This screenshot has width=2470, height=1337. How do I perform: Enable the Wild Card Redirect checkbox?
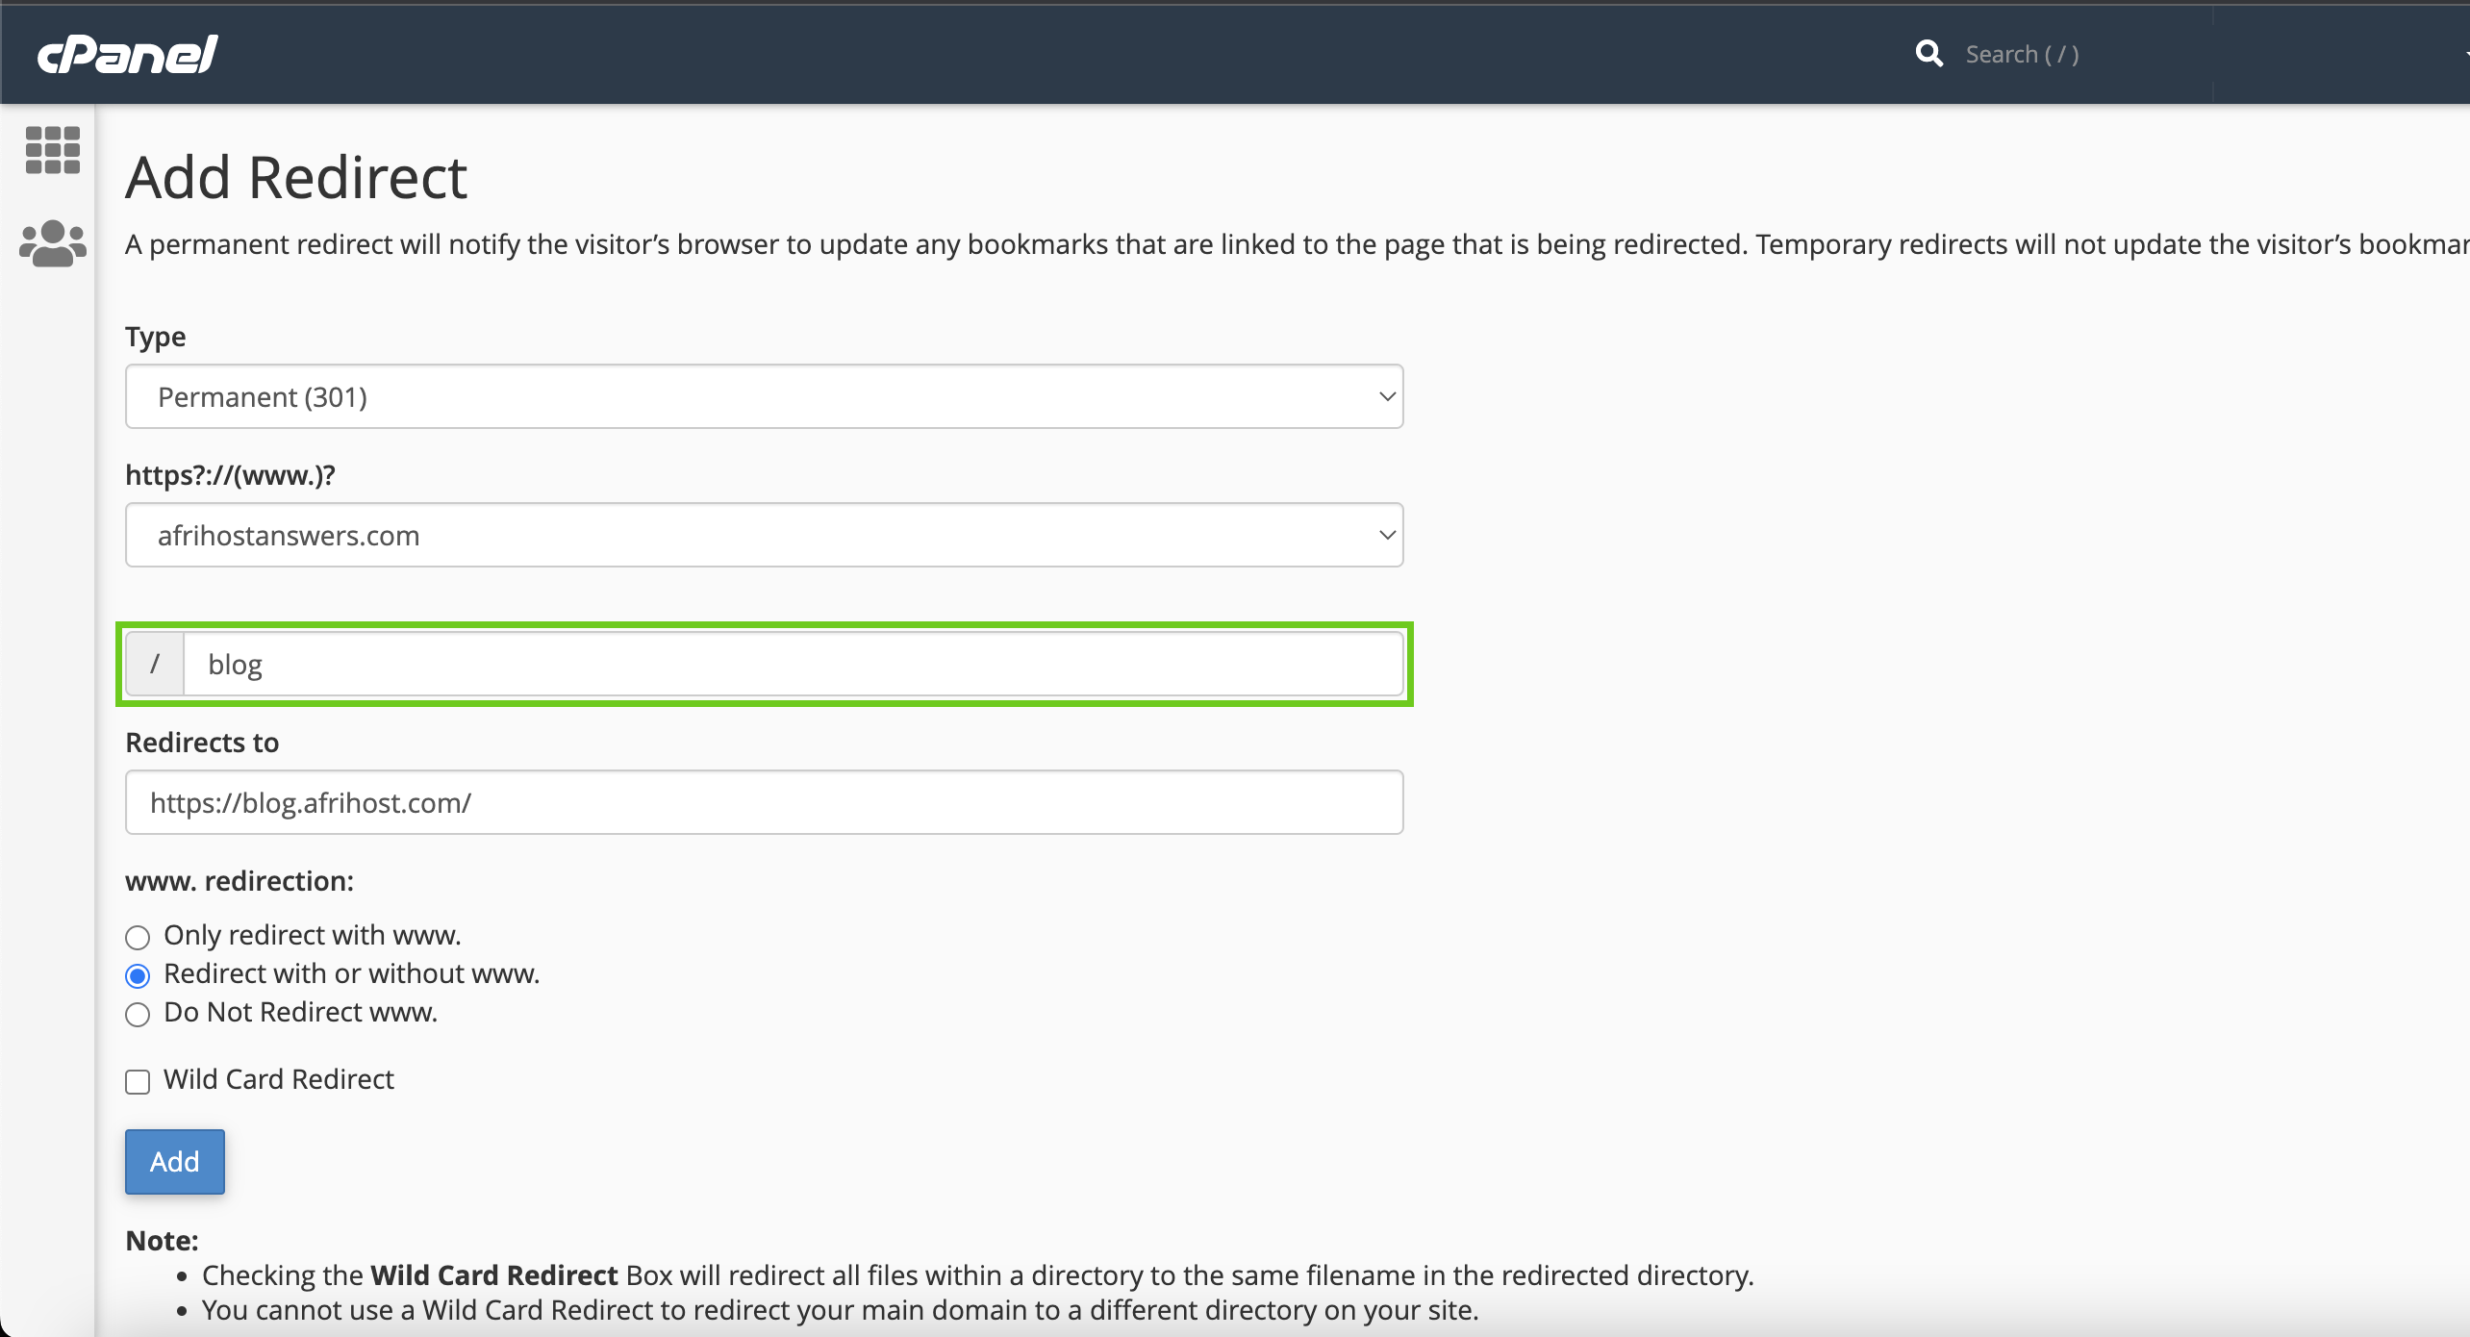click(x=138, y=1082)
